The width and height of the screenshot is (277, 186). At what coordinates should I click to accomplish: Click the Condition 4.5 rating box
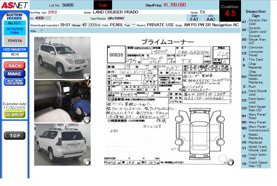230,11
